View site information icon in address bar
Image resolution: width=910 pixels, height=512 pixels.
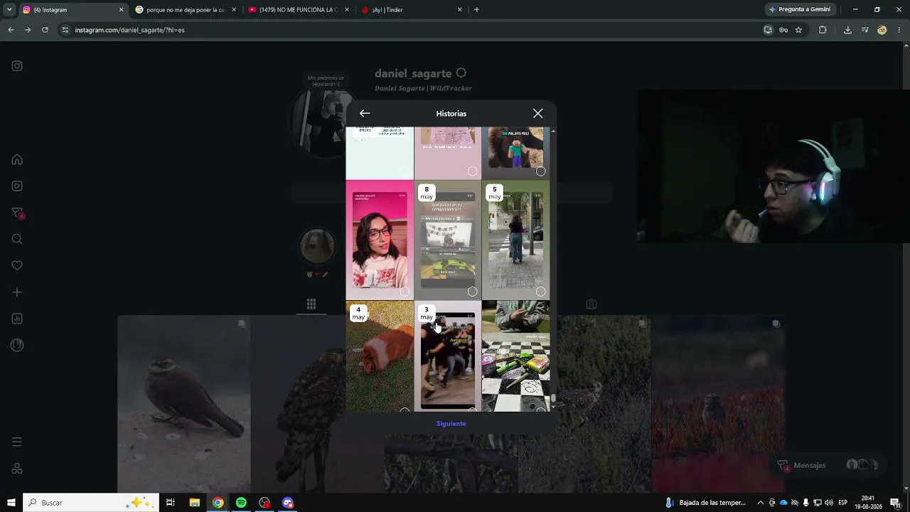pos(65,30)
